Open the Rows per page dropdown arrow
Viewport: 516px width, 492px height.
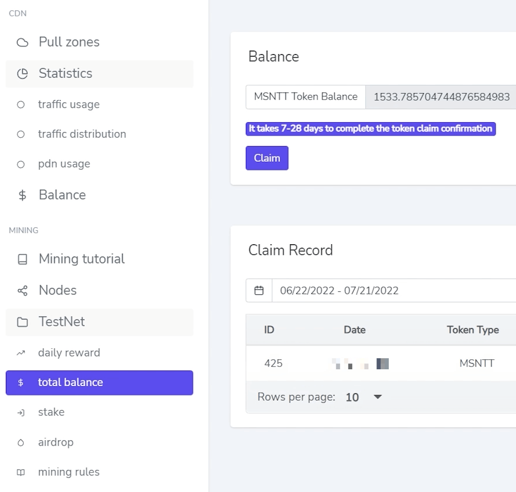[x=378, y=397]
